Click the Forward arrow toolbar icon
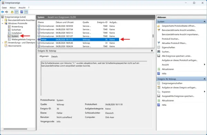This screenshot has height=135, width=207. (x=7, y=12)
